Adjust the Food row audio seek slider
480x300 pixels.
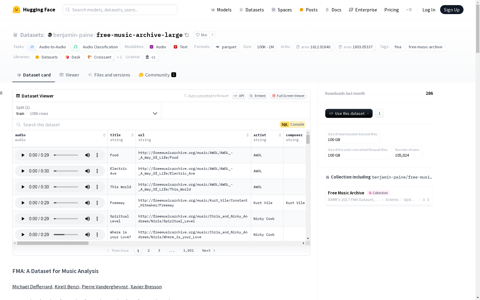66,155
